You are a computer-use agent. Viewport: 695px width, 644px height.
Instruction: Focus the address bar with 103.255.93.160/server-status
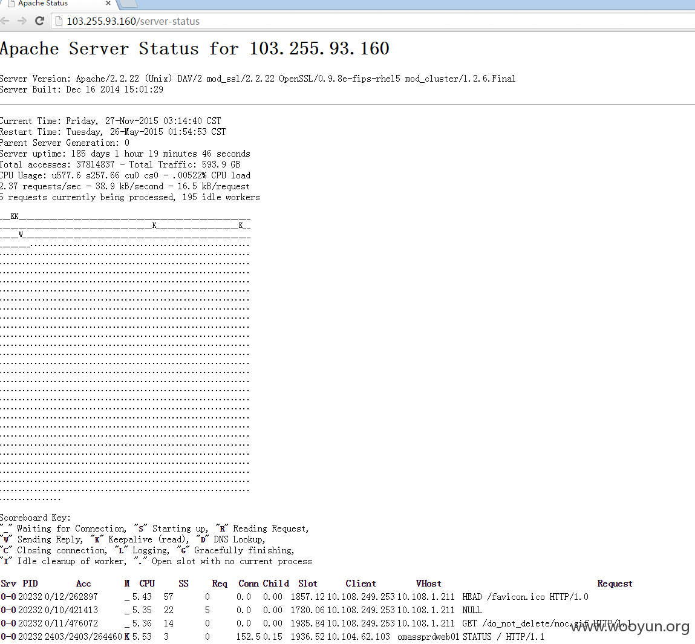pos(373,21)
